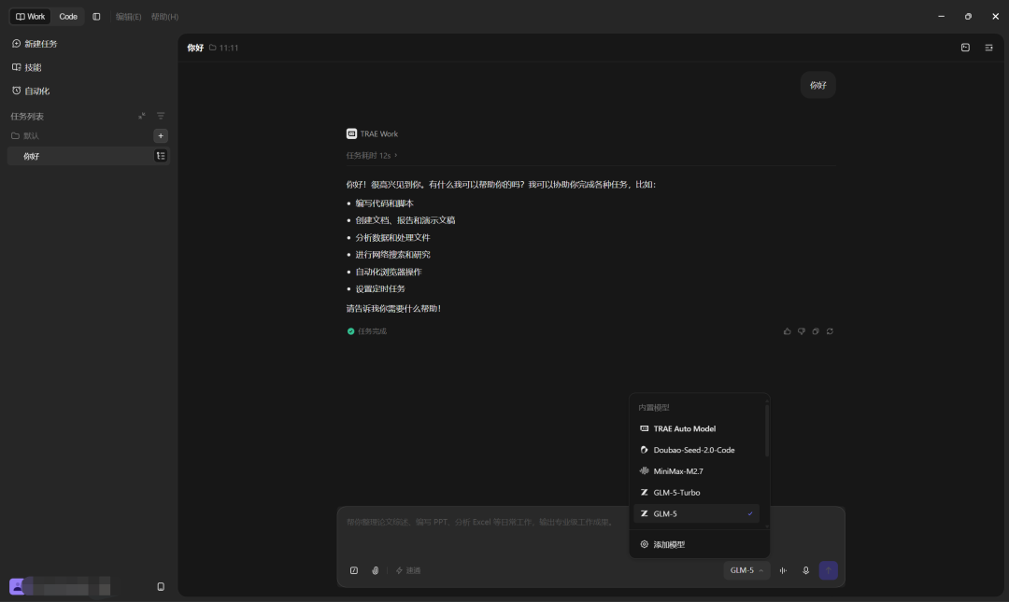Toggle the 速通 fast mode
Screen dimensions: 1009x602
pyautogui.click(x=408, y=570)
